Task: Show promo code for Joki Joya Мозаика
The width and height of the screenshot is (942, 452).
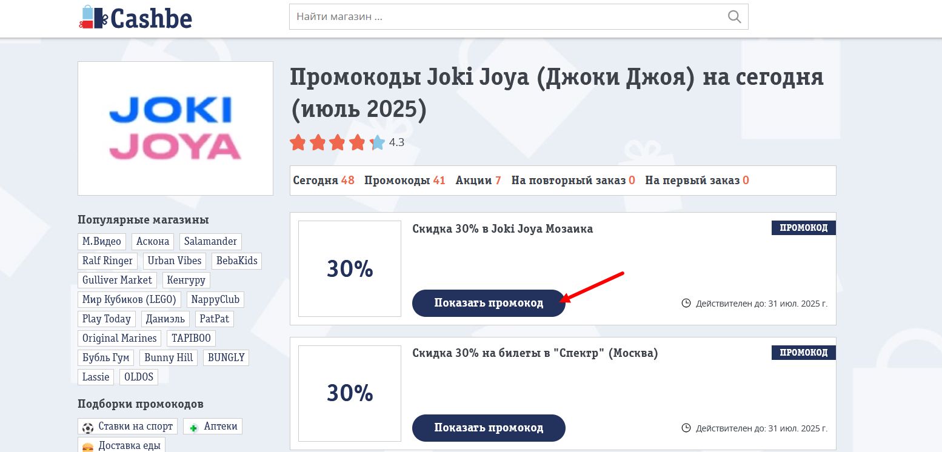Action: tap(489, 303)
